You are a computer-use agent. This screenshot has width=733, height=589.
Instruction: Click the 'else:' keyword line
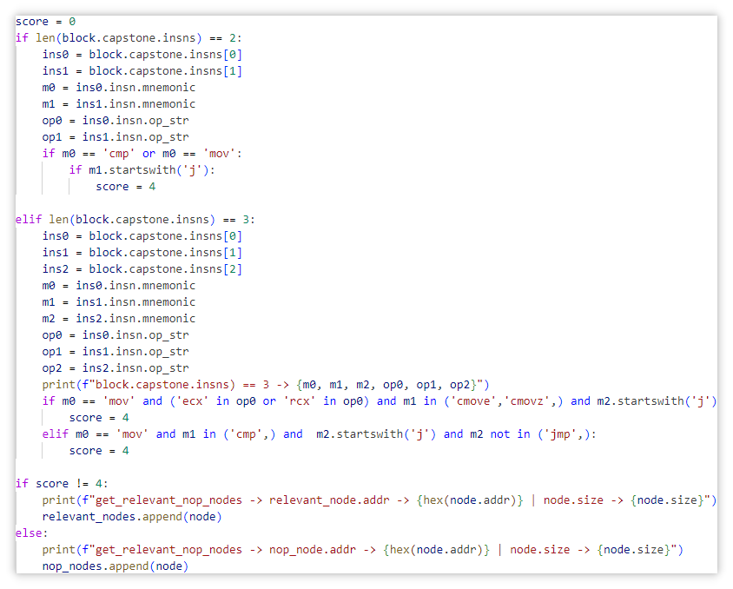32,533
